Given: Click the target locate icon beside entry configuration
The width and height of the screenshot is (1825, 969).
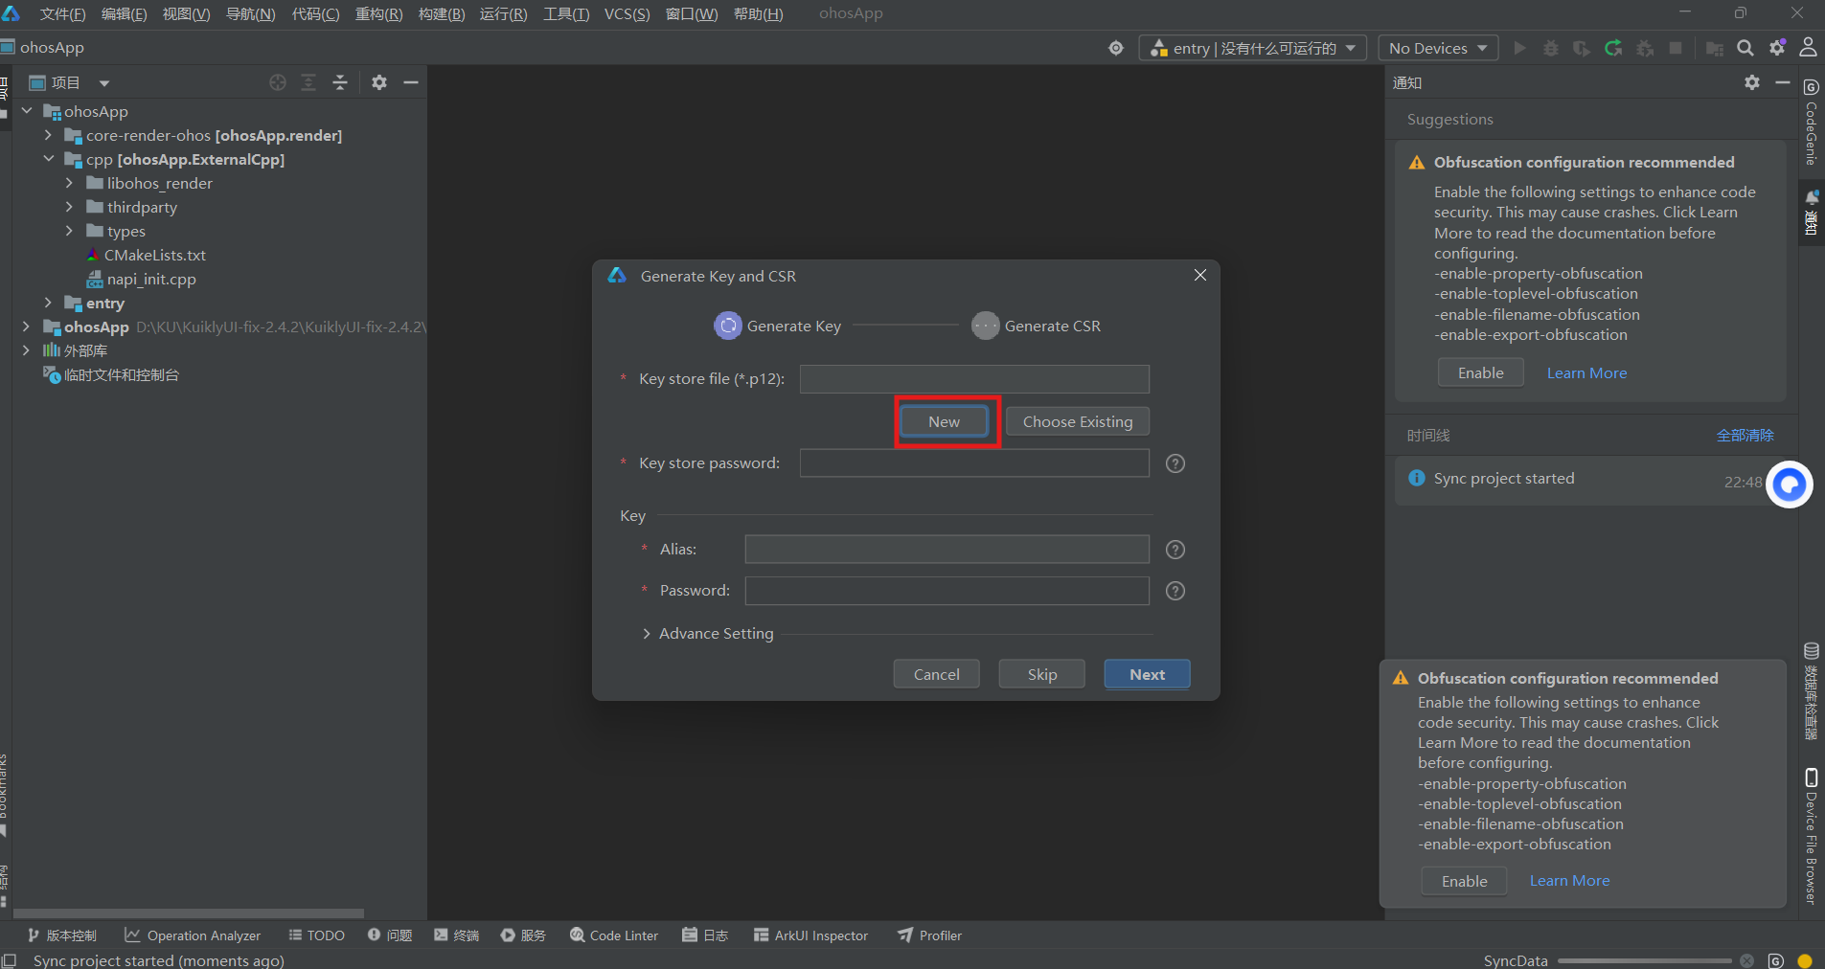Looking at the screenshot, I should click(1116, 48).
